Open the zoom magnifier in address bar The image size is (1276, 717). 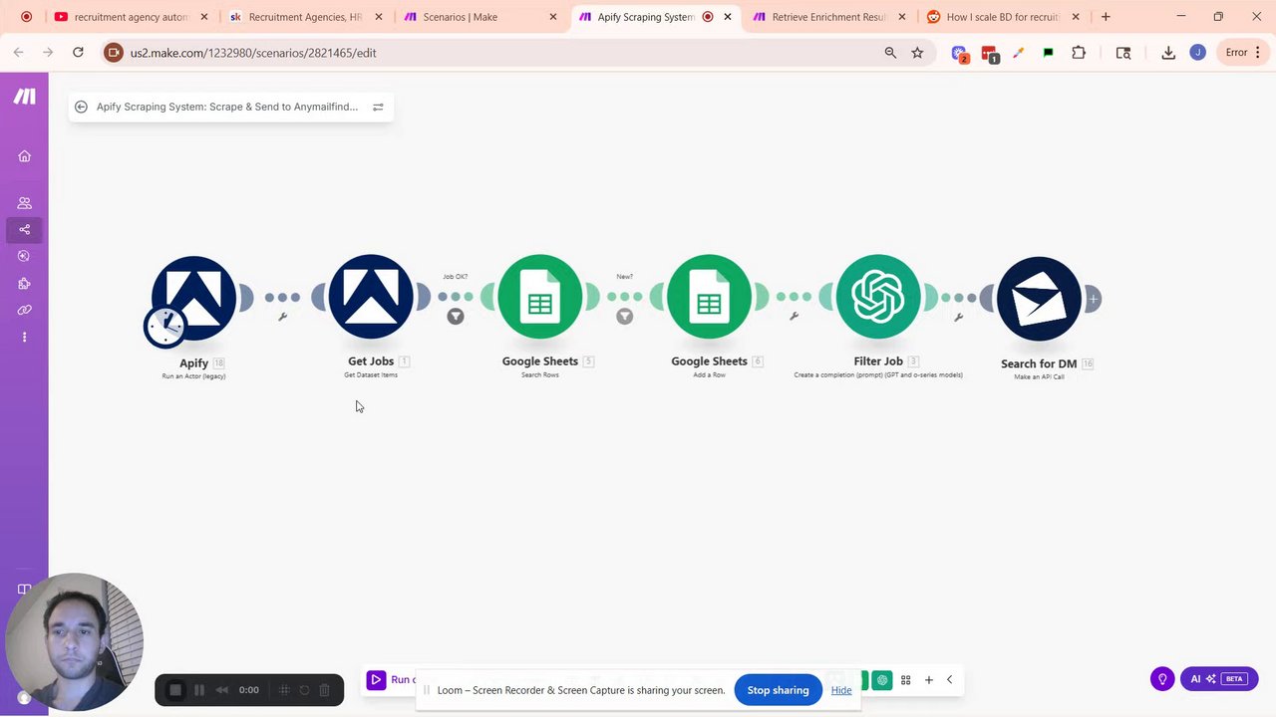point(890,53)
